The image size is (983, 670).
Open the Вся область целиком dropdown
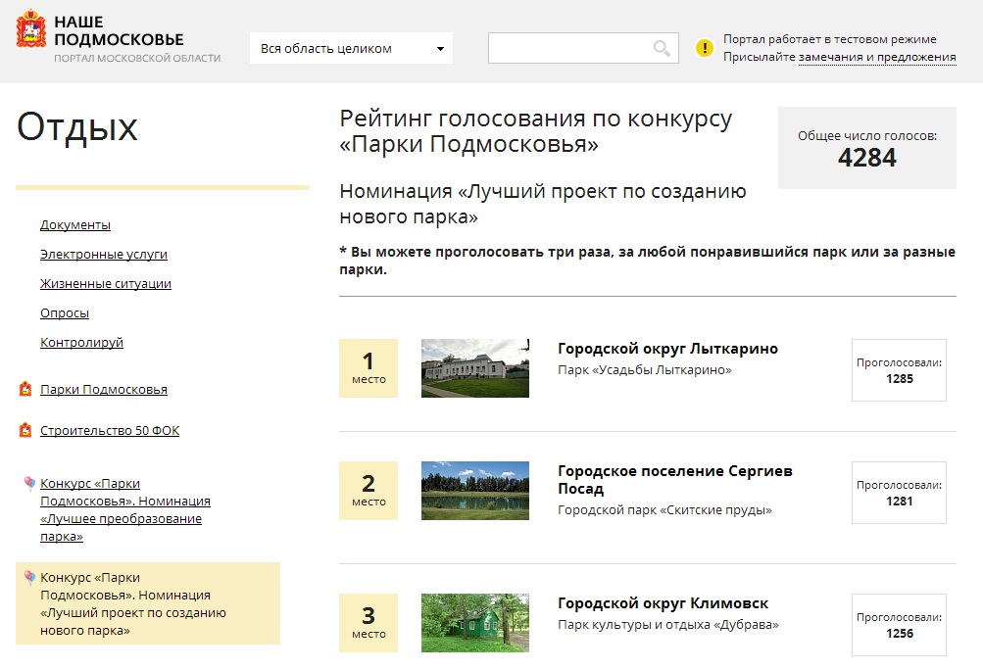pyautogui.click(x=351, y=48)
